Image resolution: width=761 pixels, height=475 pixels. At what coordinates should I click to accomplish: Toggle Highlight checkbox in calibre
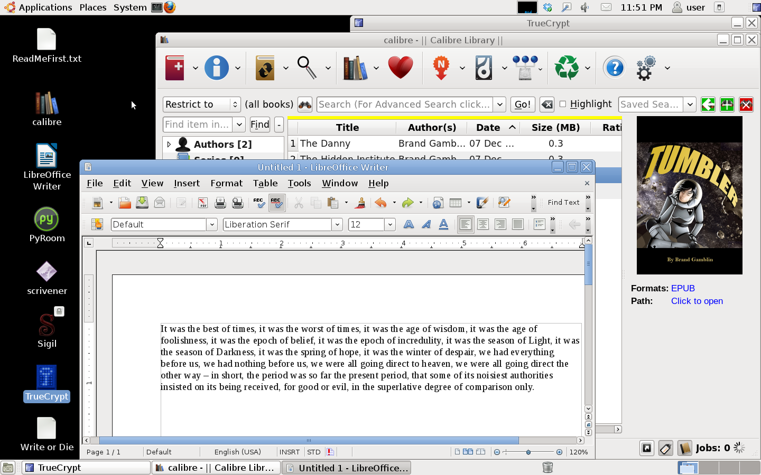tap(563, 104)
